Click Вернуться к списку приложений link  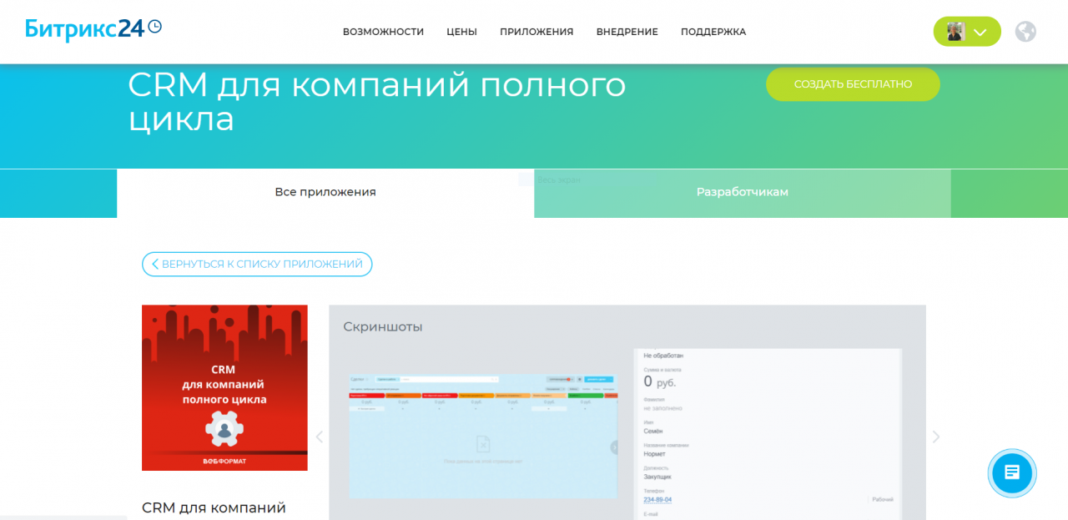coord(257,264)
